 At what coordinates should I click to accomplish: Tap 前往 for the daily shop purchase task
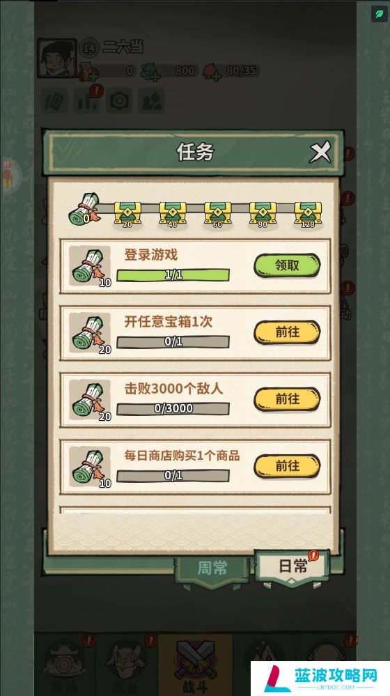click(x=287, y=466)
